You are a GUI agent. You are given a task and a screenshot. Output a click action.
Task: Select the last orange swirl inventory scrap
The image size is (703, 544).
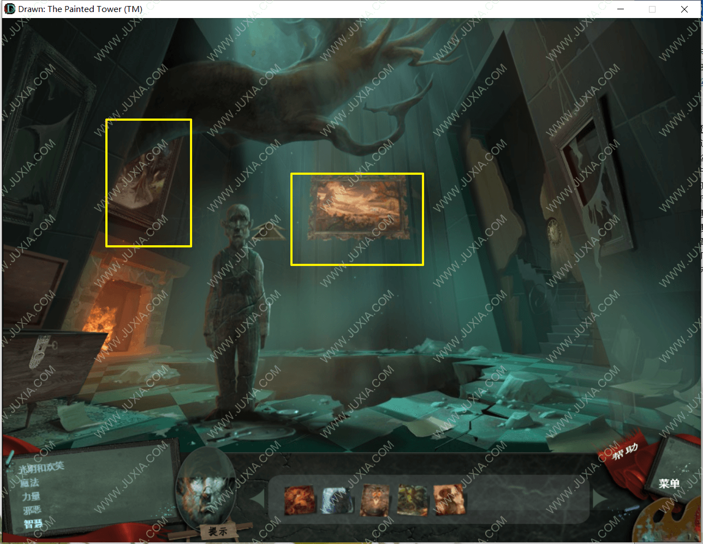point(449,500)
